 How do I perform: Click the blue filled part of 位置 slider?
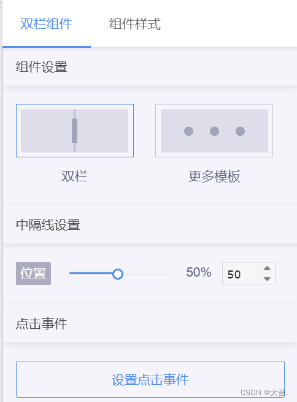point(91,274)
